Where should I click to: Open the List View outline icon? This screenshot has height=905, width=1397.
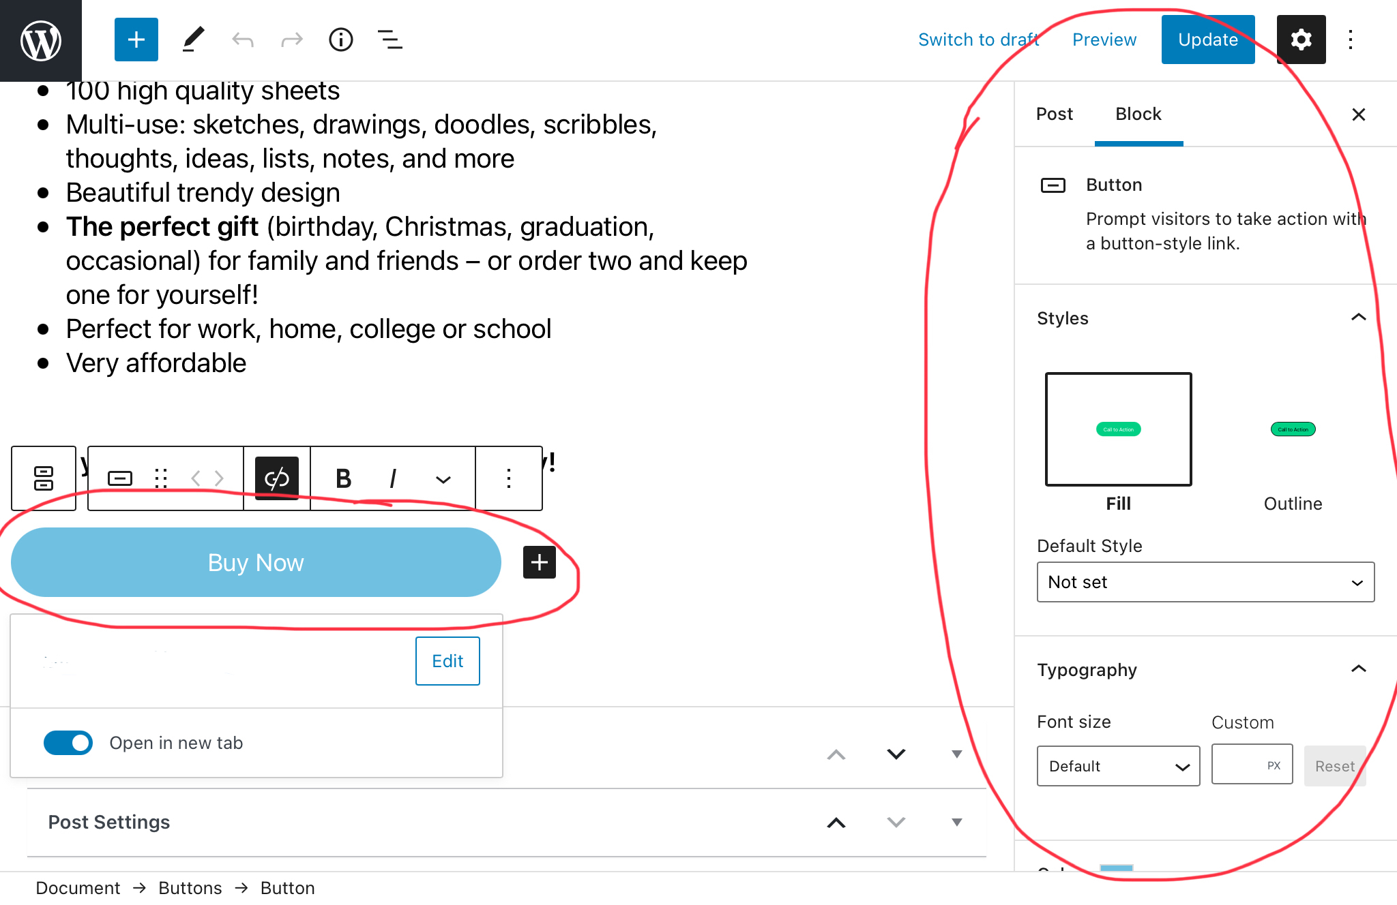(389, 40)
